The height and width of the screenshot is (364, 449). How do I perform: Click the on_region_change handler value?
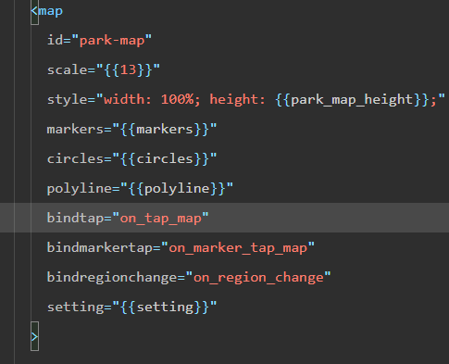pos(258,278)
